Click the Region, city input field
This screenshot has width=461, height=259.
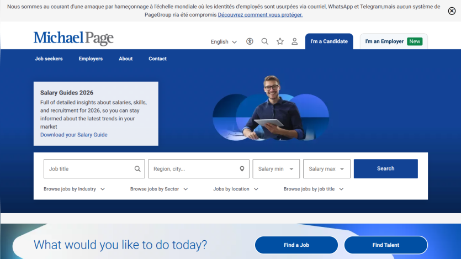[198, 169]
